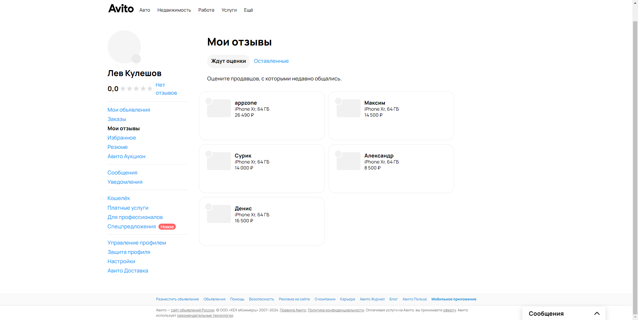Open footer link Безопасность
The height and width of the screenshot is (320, 638).
point(262,299)
